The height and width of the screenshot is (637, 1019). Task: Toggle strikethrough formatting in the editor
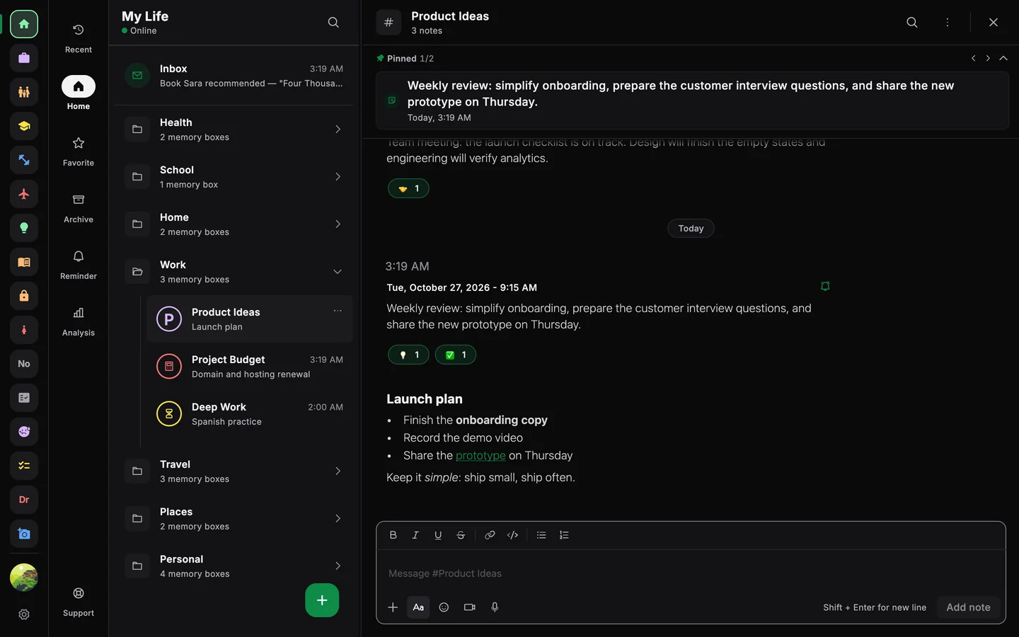coord(461,535)
